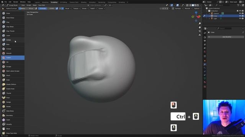Open the File menu

coord(5,2)
